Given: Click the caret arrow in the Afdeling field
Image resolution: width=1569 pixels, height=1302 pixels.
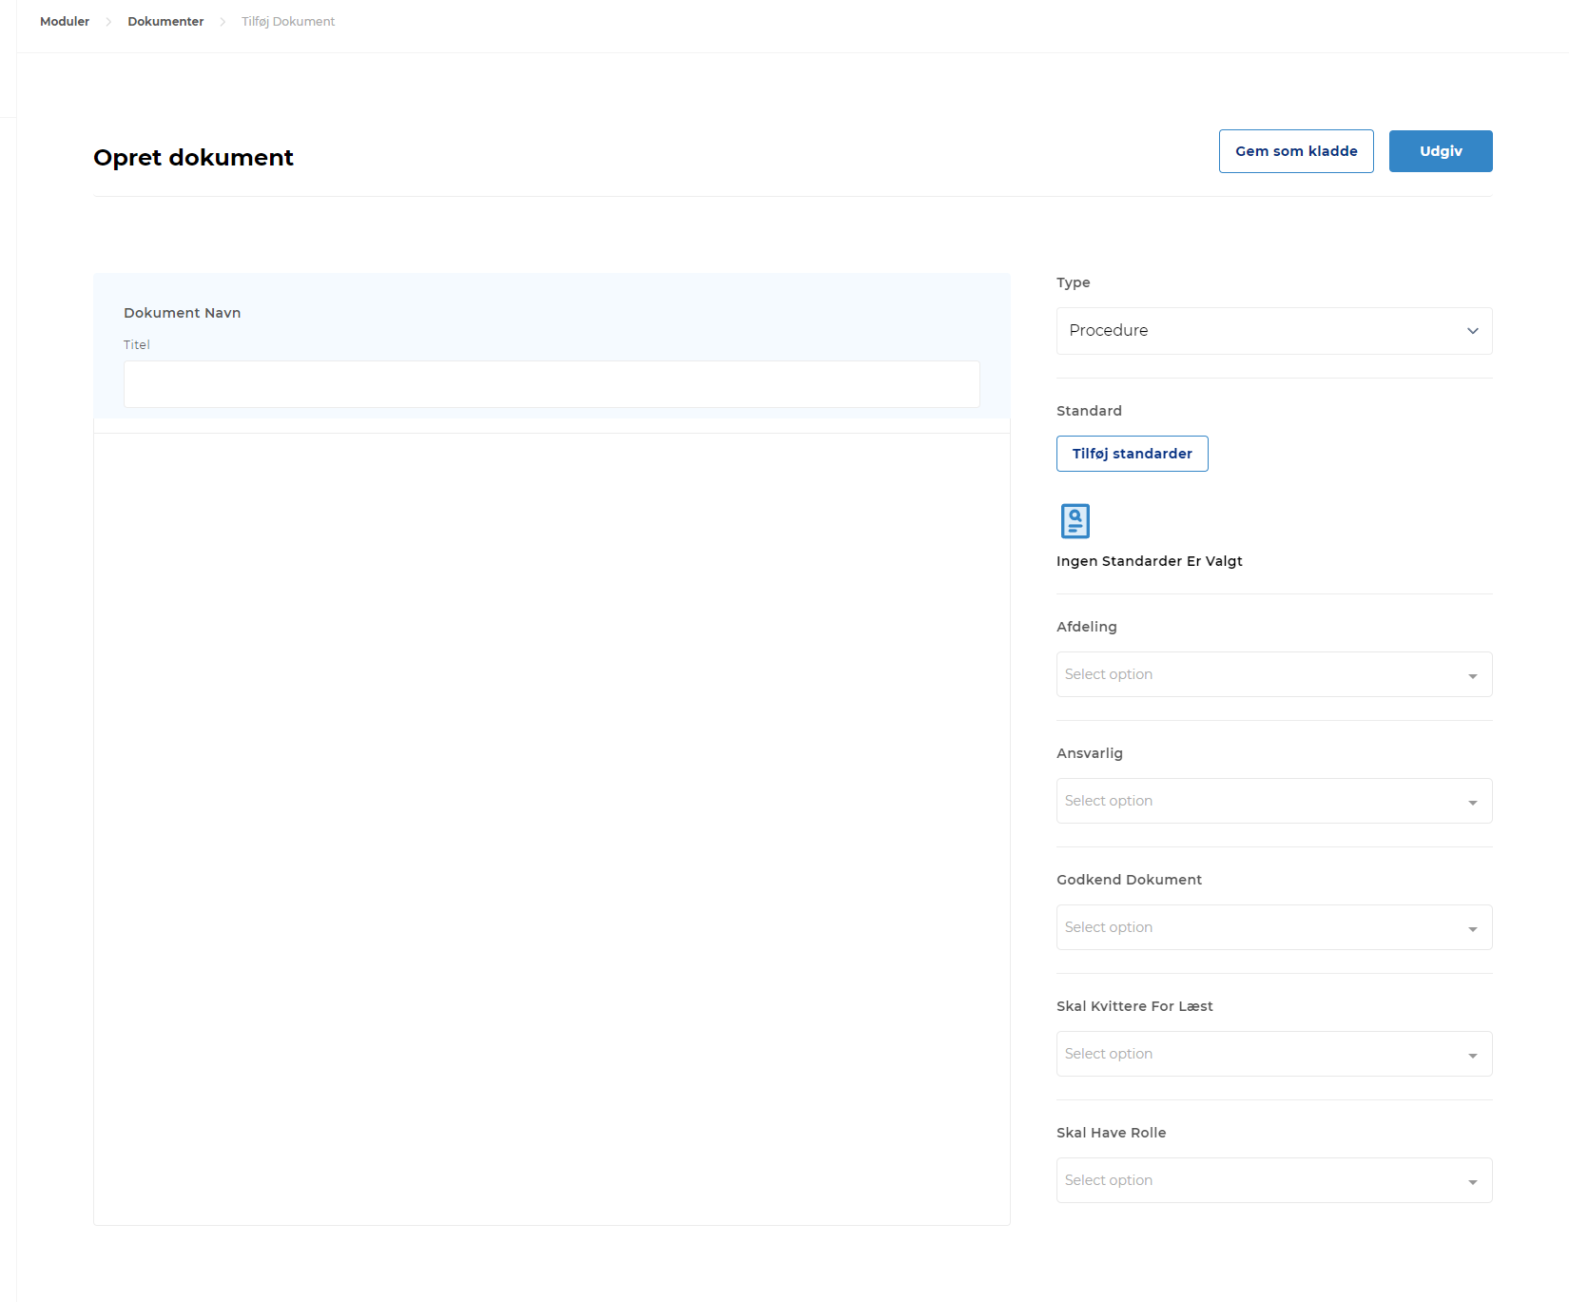Looking at the screenshot, I should pos(1472,675).
